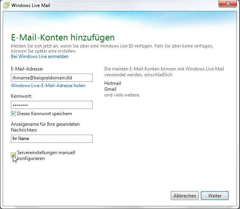Focus the Kennwort password field
The width and height of the screenshot is (240, 209).
[x=52, y=105]
